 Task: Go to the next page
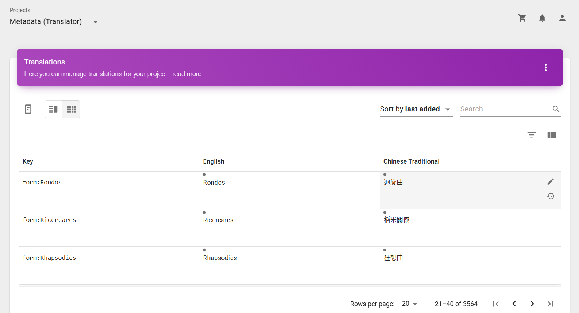click(x=532, y=304)
